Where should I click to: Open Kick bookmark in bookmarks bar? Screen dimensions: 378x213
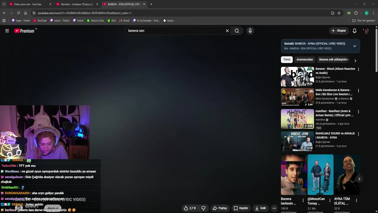pos(112,21)
